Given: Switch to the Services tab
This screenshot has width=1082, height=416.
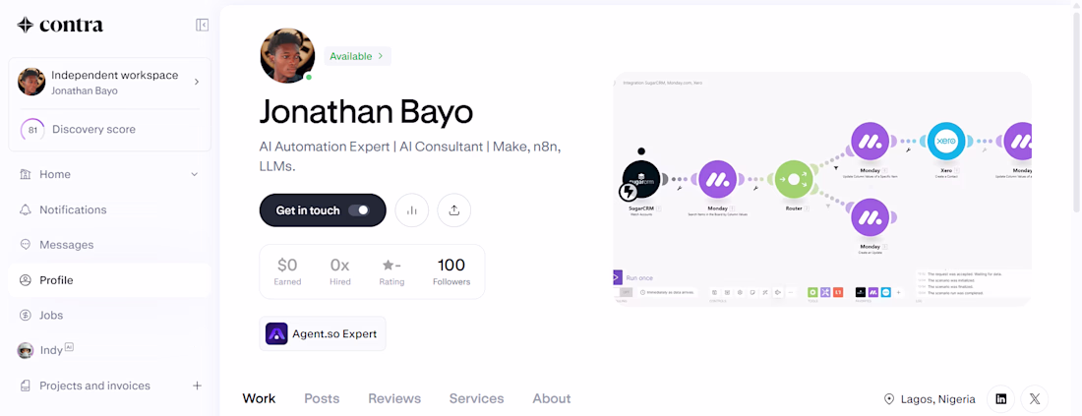Looking at the screenshot, I should [x=476, y=398].
